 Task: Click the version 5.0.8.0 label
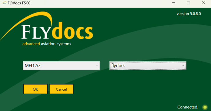[x=189, y=14]
